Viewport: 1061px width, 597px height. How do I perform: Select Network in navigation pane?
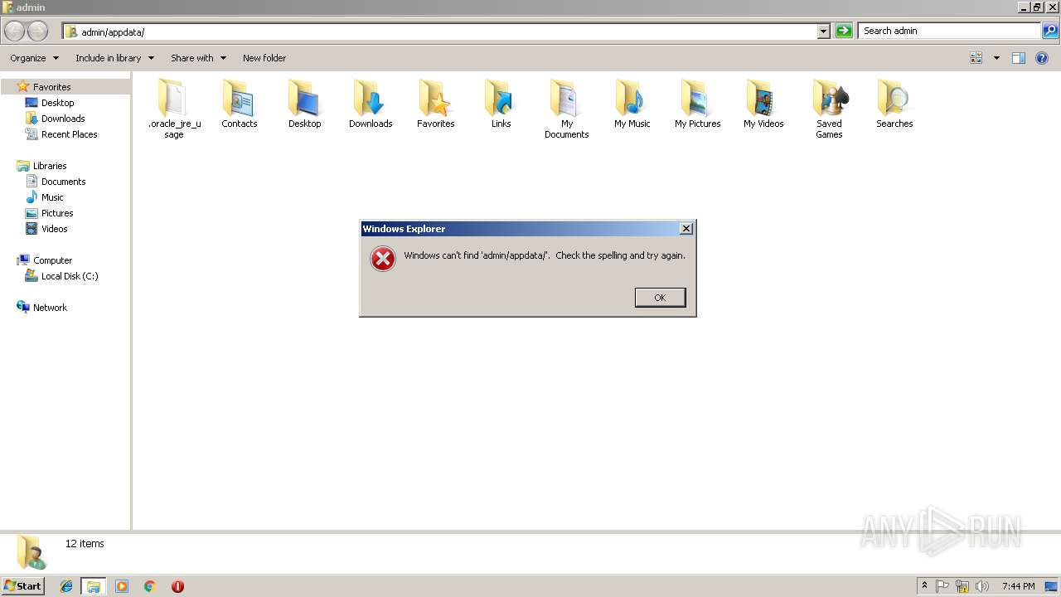[x=50, y=308]
